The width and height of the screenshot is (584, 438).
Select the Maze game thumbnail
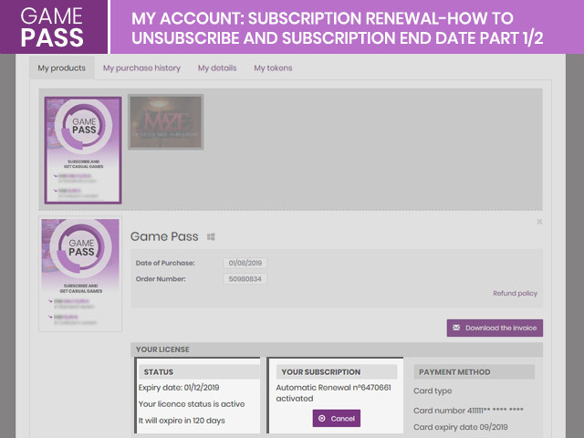[x=166, y=121]
